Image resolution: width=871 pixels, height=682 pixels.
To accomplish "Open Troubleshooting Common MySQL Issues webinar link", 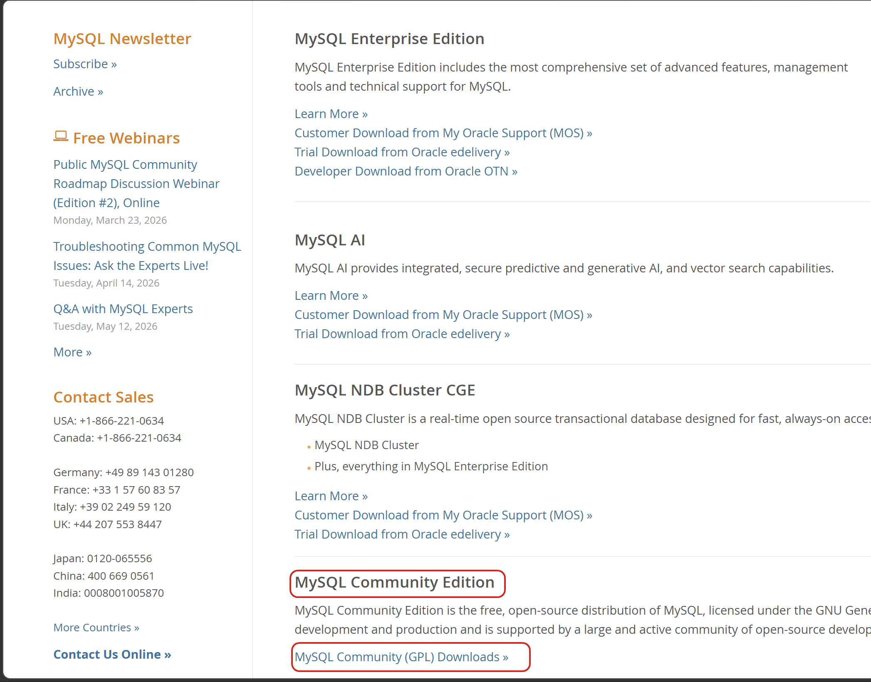I will click(x=147, y=256).
